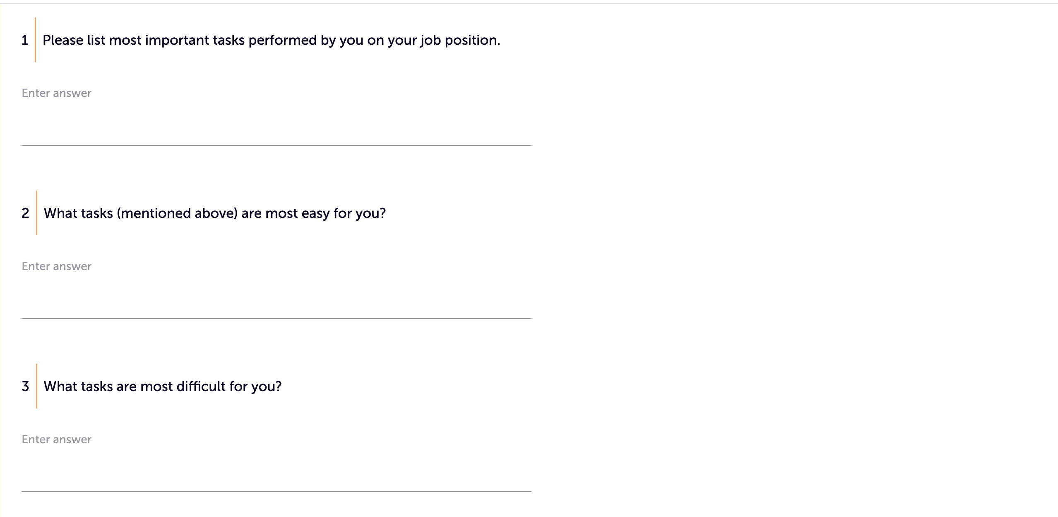Viewport: 1058px width, 517px height.
Task: Click the word "Please" starting question 1
Action: 63,40
